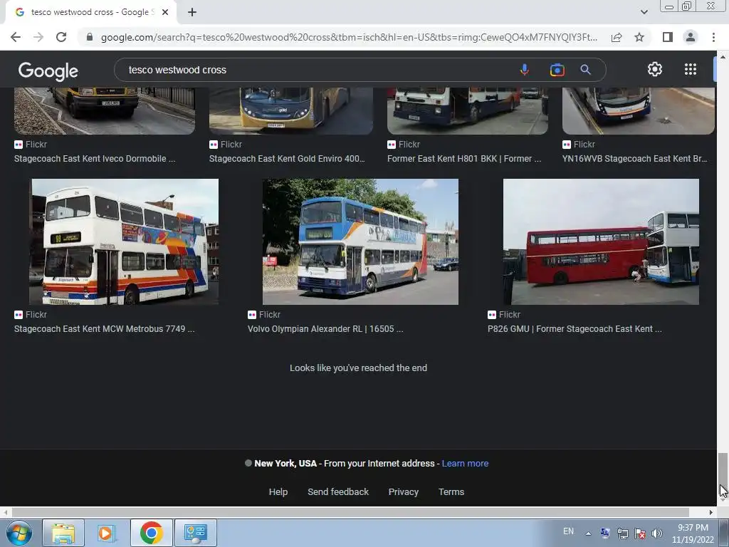Image resolution: width=729 pixels, height=547 pixels.
Task: Click 'Stagecoach East Kent Gold Enviro 400...' title
Action: click(287, 159)
